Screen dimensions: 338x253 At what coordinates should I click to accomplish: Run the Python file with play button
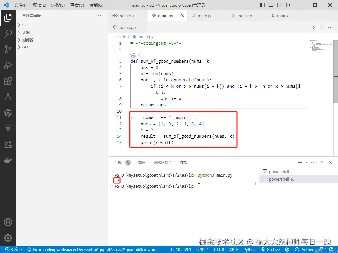[x=313, y=27]
